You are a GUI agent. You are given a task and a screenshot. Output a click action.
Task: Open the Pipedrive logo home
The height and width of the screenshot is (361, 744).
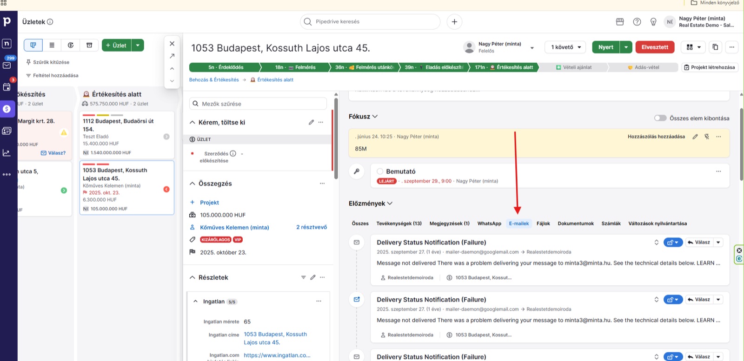(x=7, y=21)
